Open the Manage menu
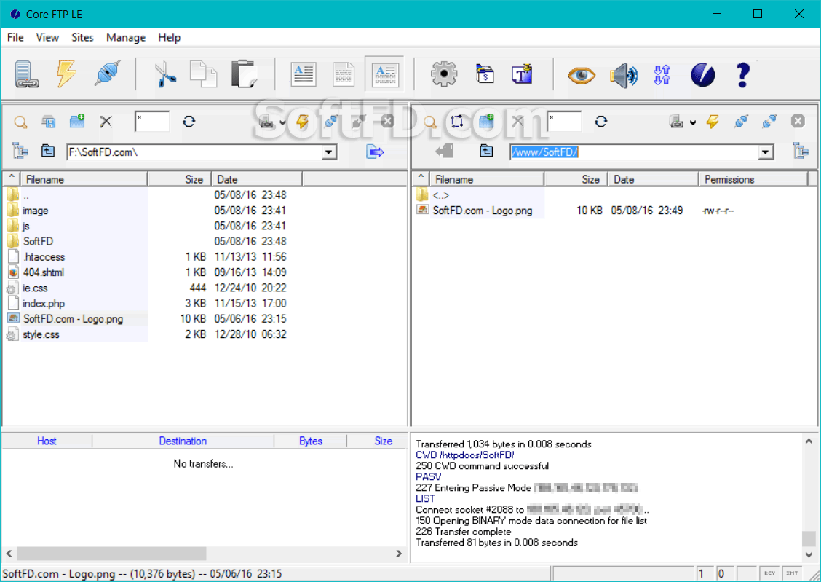Viewport: 821px width, 582px height. coord(126,37)
